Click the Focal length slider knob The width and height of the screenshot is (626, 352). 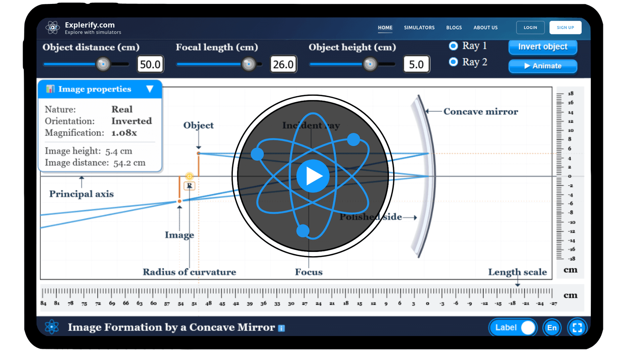pos(248,64)
